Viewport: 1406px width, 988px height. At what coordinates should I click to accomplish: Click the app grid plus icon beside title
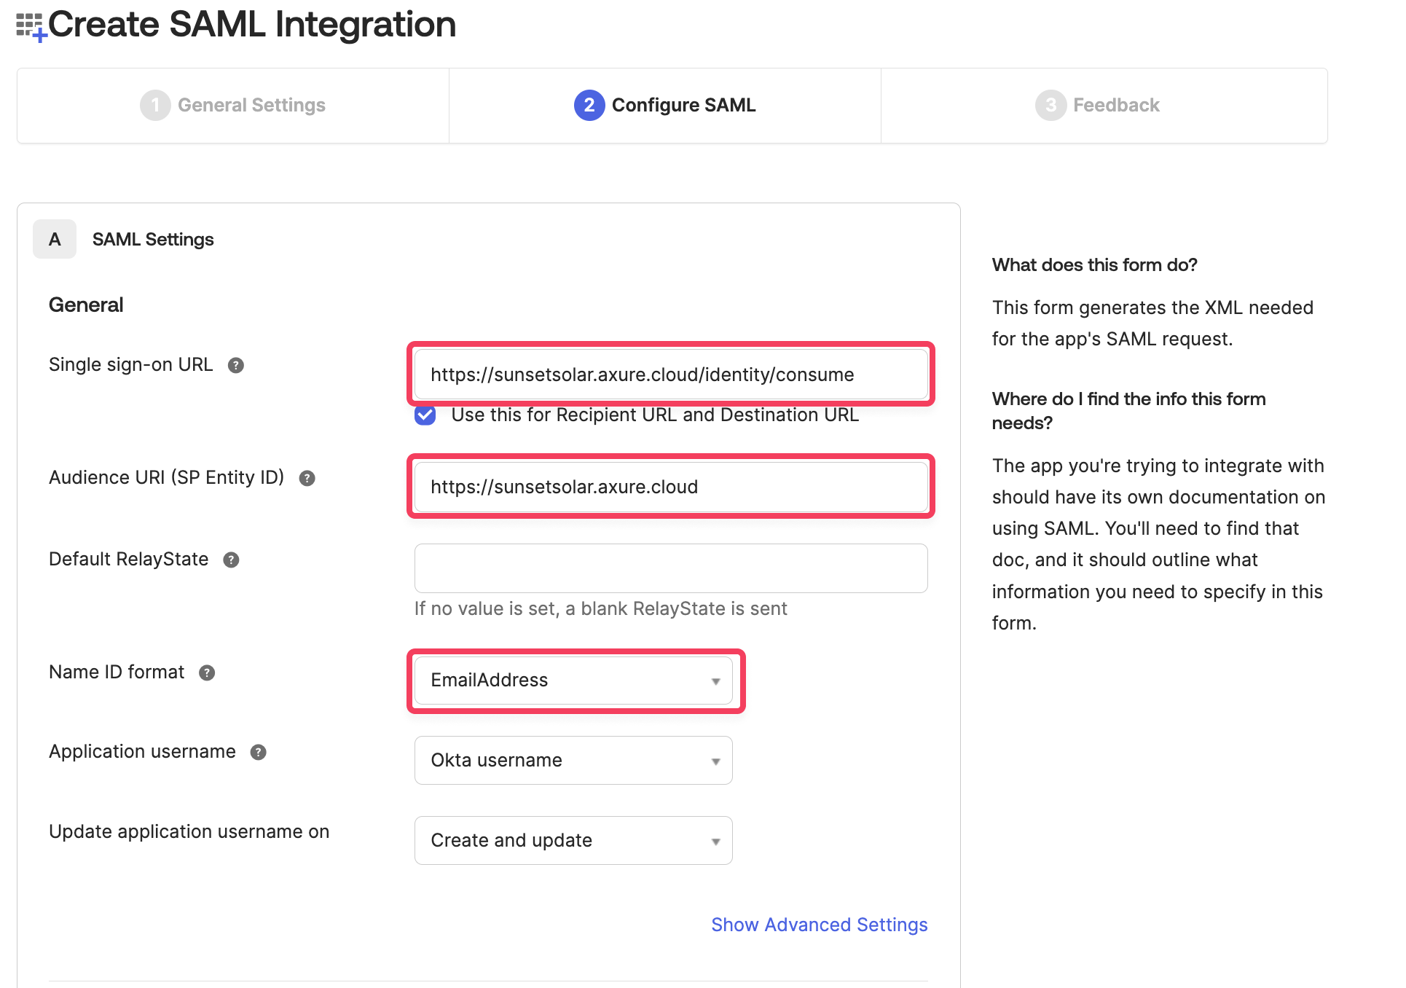tap(31, 27)
